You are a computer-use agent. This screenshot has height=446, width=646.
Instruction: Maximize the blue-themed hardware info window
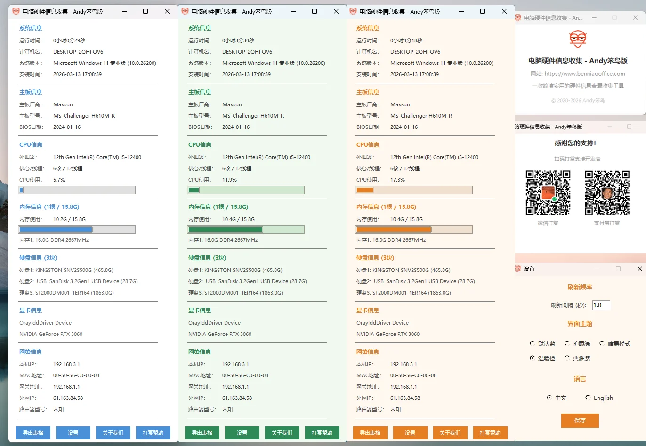(145, 11)
